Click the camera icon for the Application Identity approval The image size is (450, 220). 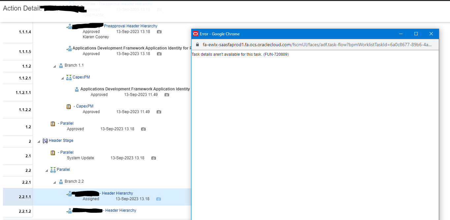tap(166, 95)
